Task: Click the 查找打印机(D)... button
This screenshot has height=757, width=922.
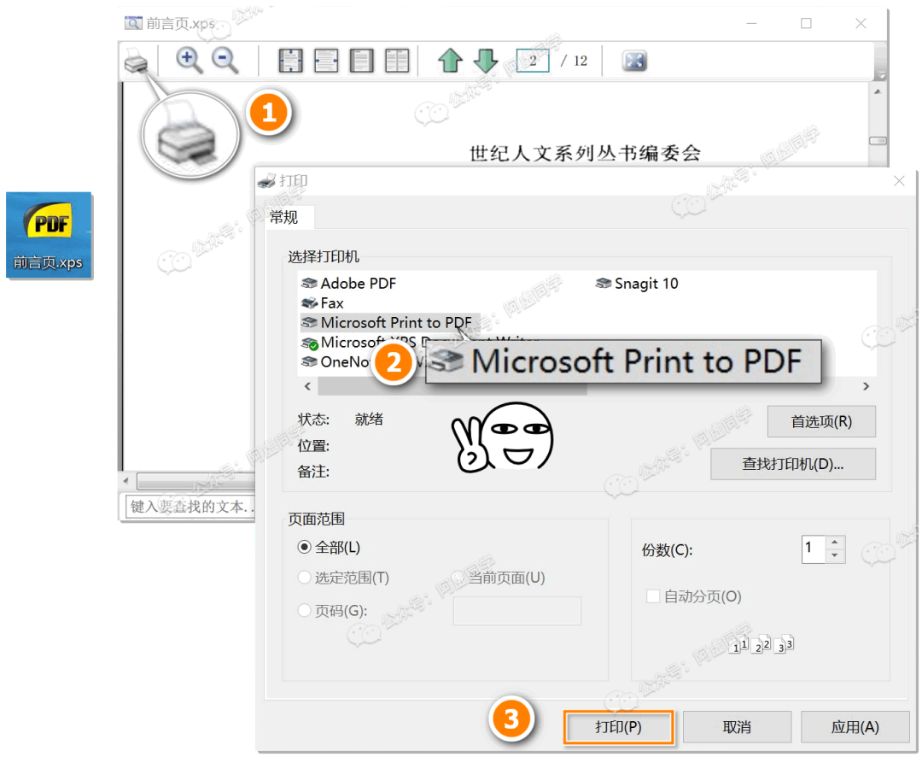Action: point(792,464)
